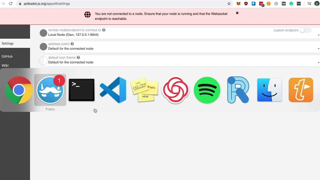This screenshot has width=320, height=180.
Task: Click the grey icon beside address prefix
Action: 43,46
